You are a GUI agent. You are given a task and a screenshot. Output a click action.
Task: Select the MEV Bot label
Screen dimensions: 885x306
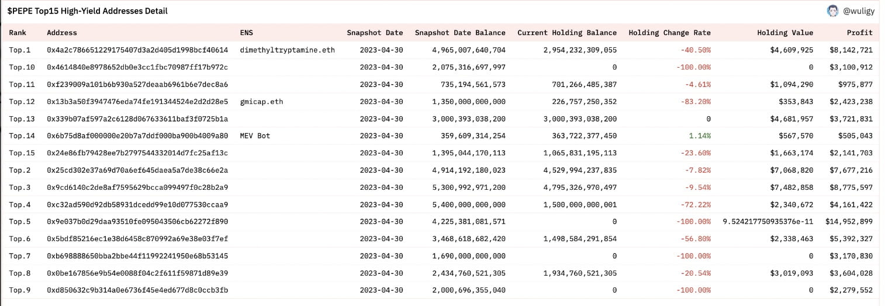tap(255, 136)
